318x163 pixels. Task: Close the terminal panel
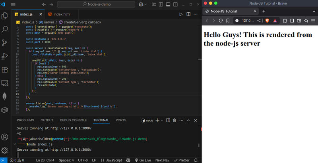point(196,120)
